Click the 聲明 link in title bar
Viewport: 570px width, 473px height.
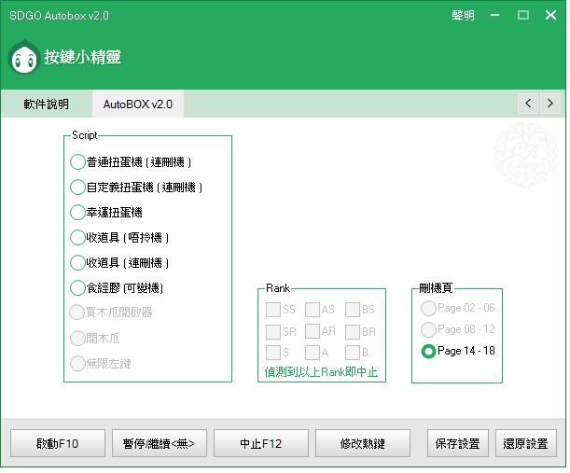point(463,15)
